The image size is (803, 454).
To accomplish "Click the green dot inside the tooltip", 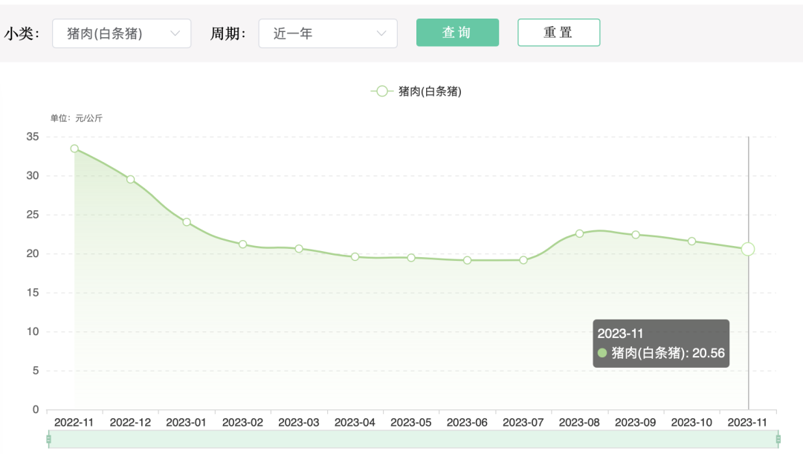I will pyautogui.click(x=602, y=354).
